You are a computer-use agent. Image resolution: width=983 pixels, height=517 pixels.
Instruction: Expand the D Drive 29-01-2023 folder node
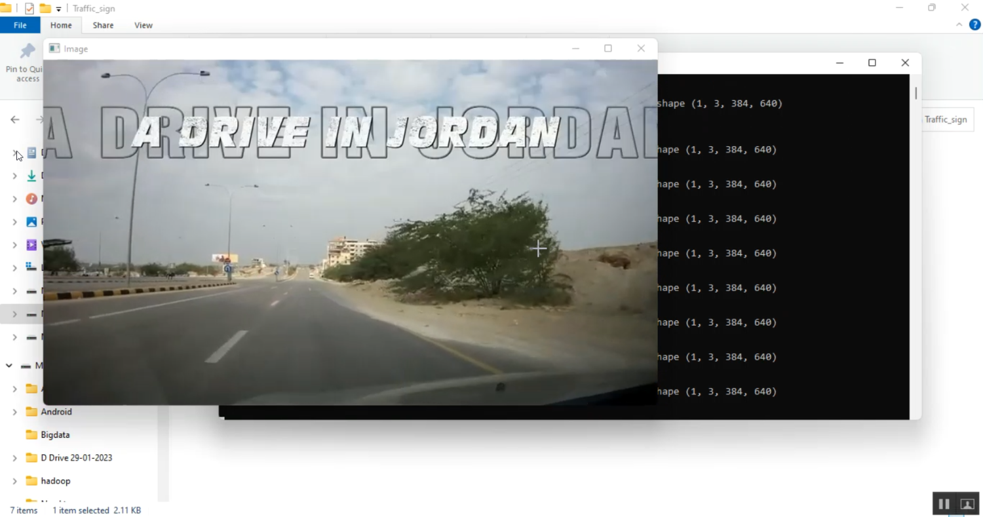tap(14, 457)
